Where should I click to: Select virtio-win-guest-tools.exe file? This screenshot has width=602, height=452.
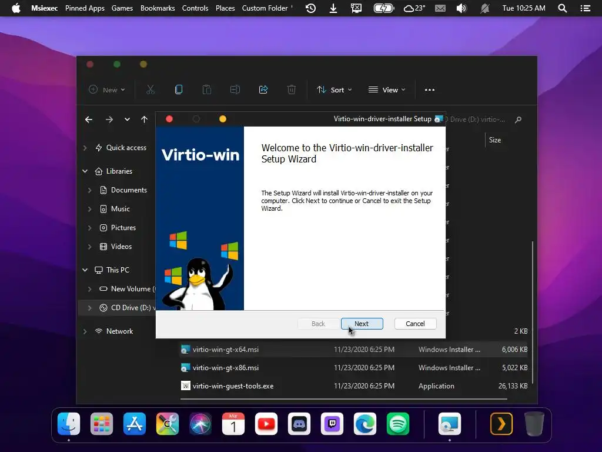point(353,386)
